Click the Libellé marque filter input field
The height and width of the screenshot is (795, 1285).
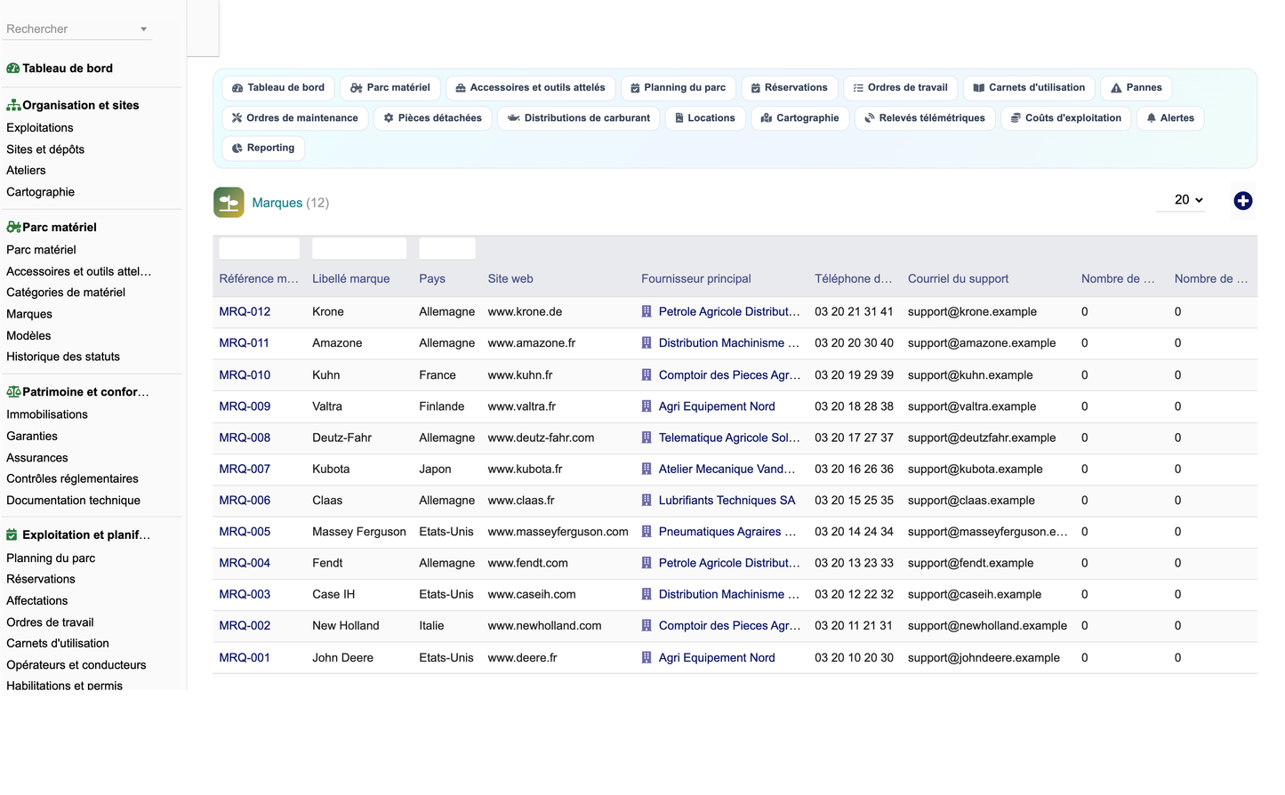tap(359, 249)
